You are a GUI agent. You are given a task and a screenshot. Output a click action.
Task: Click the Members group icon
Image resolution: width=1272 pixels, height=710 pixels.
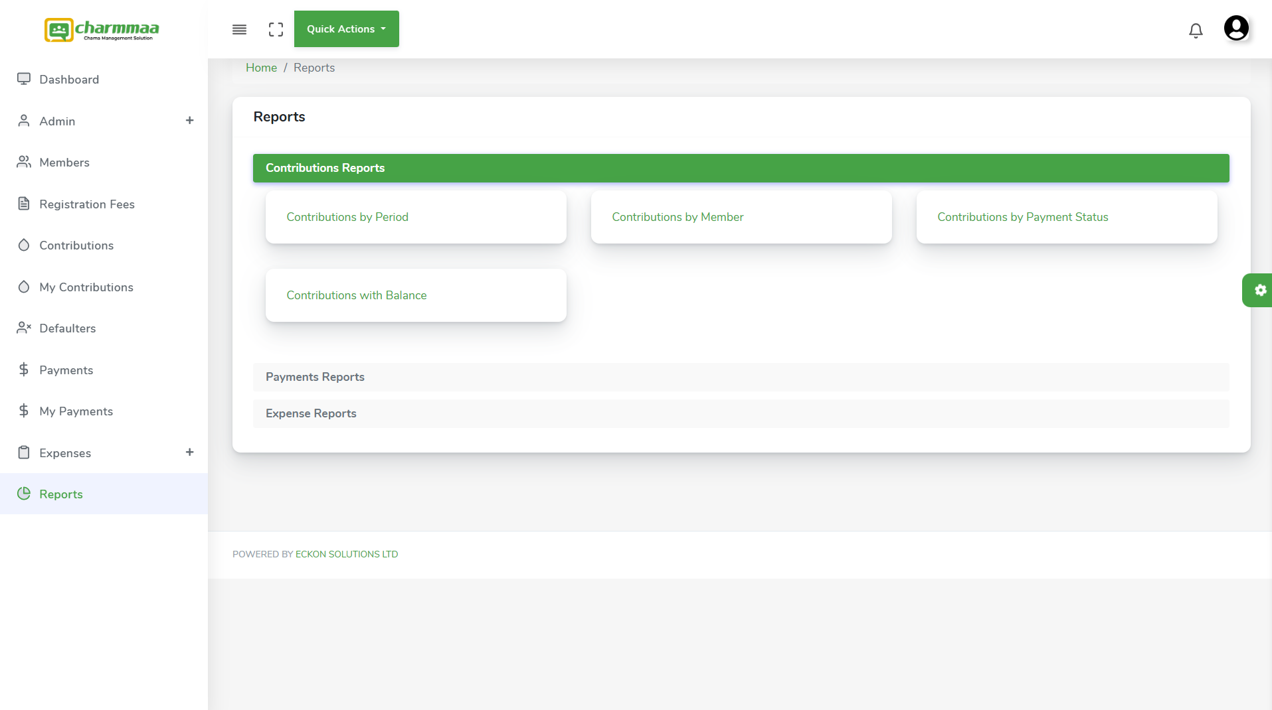24,162
